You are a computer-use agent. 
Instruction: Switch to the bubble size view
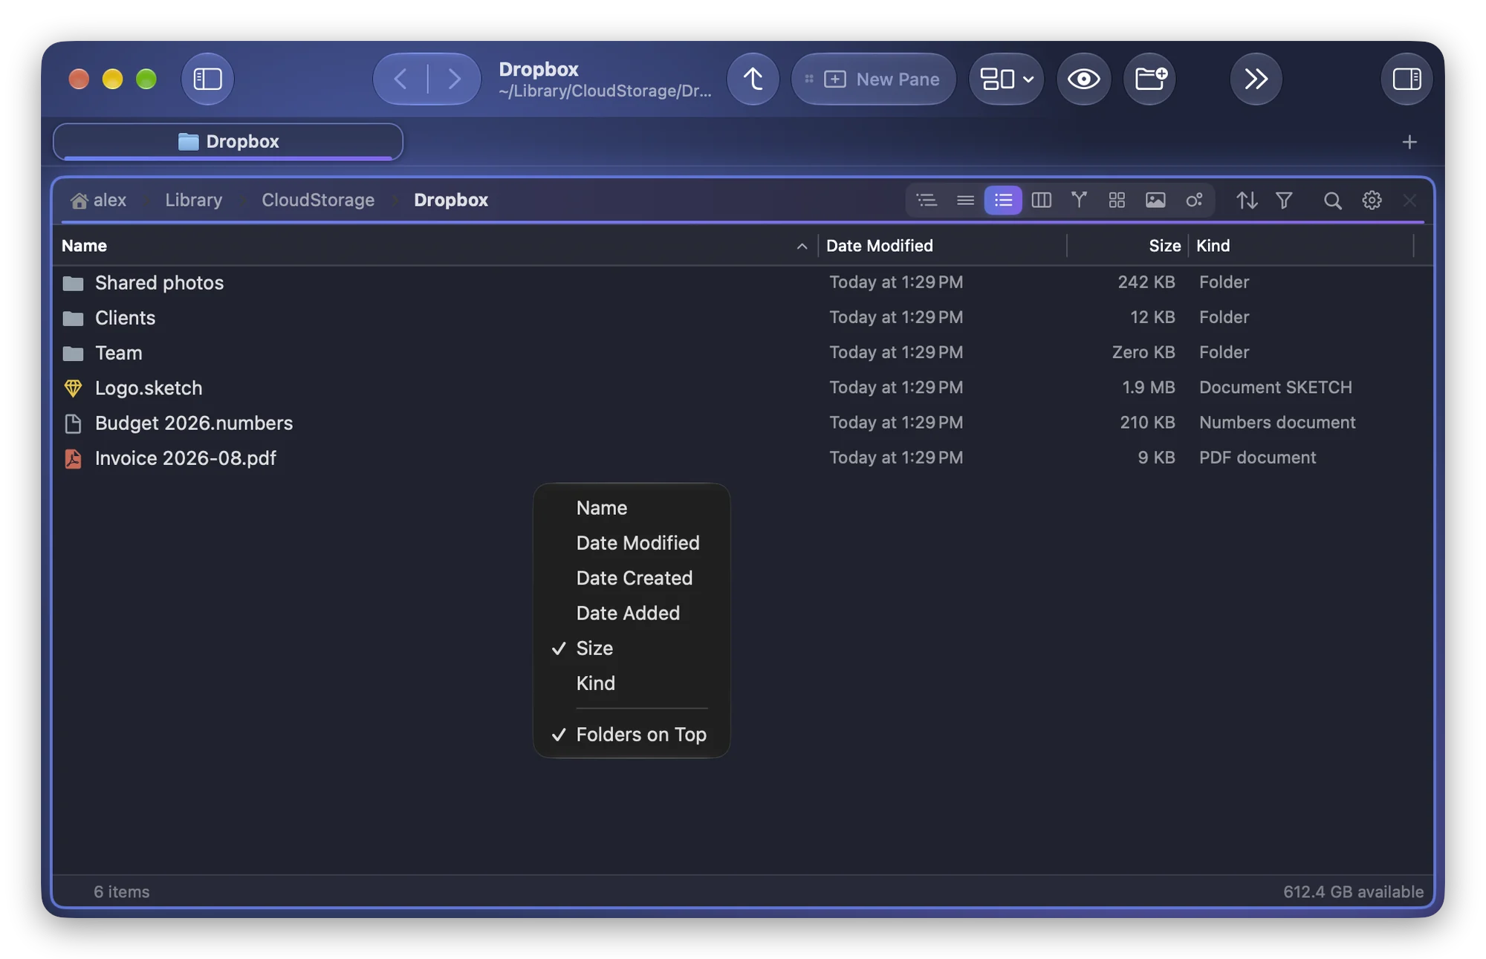(1194, 200)
